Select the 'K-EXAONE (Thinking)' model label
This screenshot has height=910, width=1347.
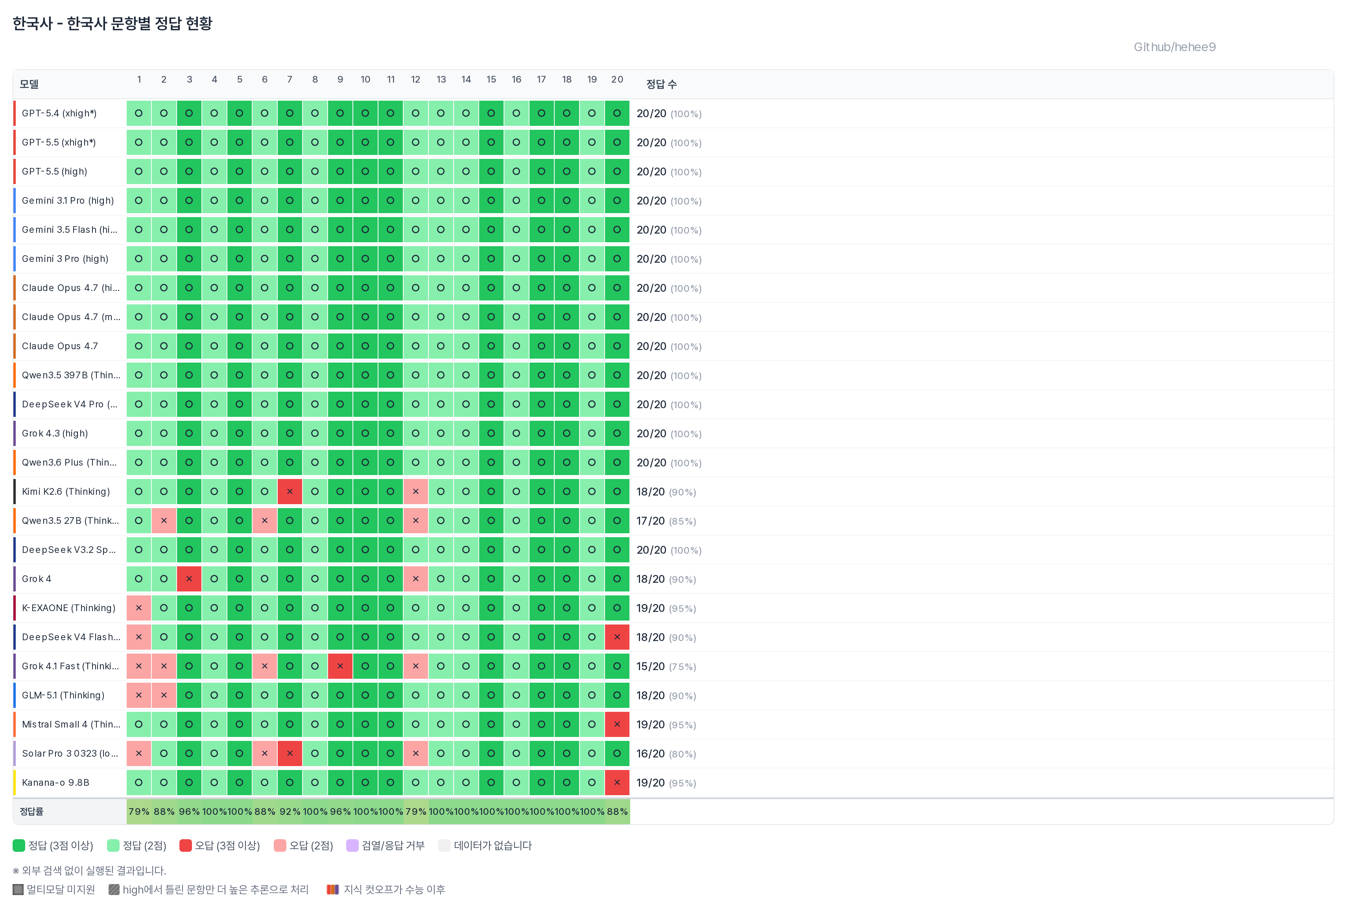pyautogui.click(x=68, y=608)
